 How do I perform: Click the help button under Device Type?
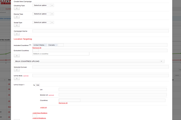[17, 17]
